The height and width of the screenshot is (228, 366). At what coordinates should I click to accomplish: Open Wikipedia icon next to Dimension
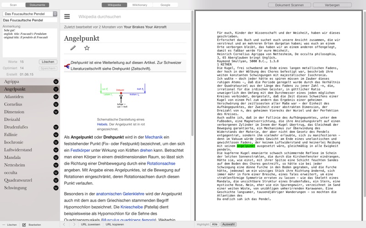(x=56, y=112)
